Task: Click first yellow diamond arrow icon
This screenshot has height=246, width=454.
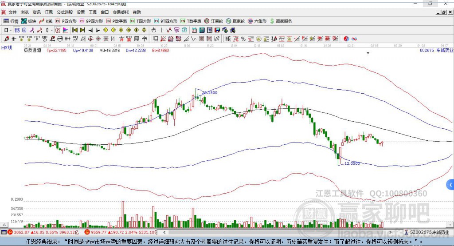Action: [x=106, y=30]
